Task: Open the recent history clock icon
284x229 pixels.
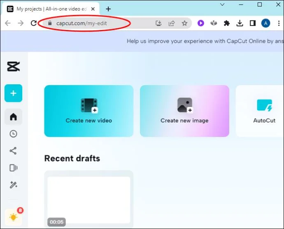Action: coord(13,134)
